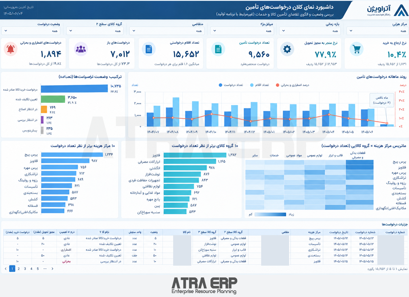Click the green تعیین تکلیف شده status bar
The height and width of the screenshot is (297, 409).
(x=53, y=99)
